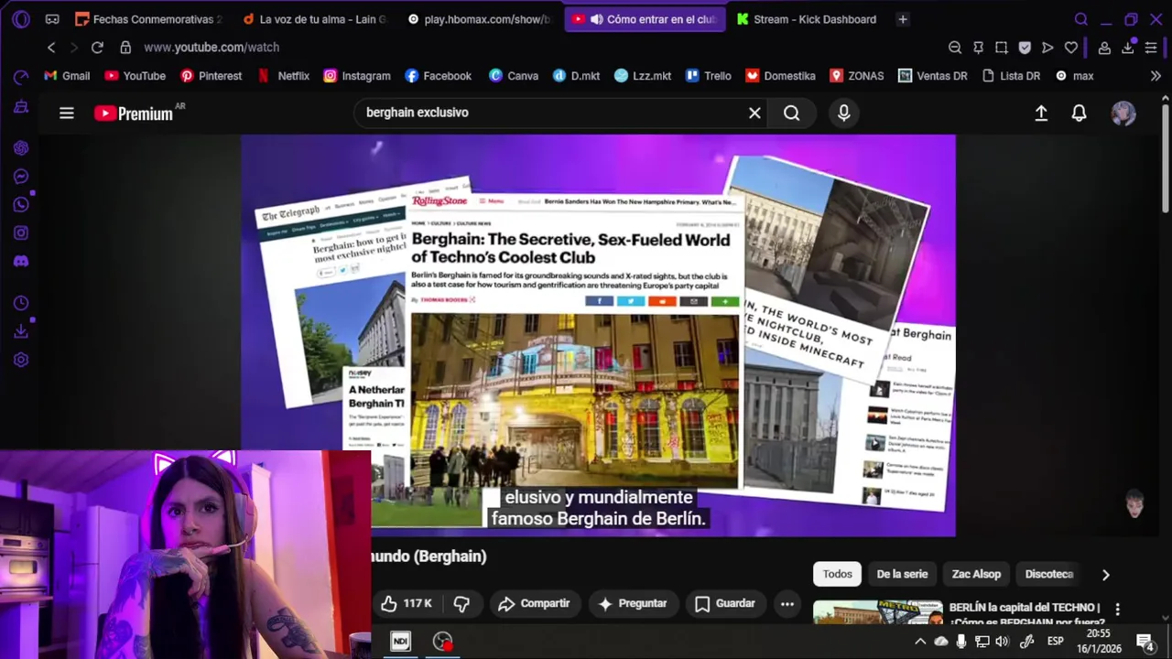Open the Pinterest bookmark
This screenshot has height=659, width=1172.
[x=211, y=76]
